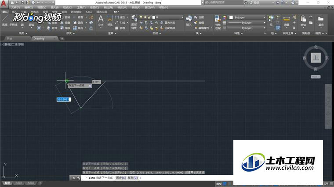This screenshot has height=187, width=334.
Task: Select the Line (直线) draw tool
Action: pos(5,21)
